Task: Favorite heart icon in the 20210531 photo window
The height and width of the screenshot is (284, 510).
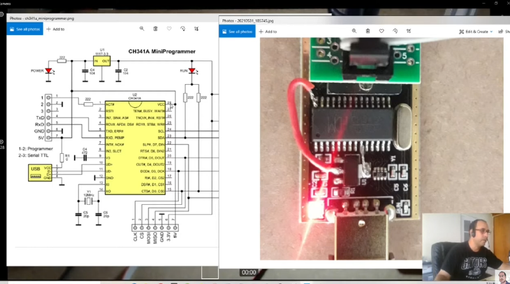Action: tap(381, 31)
